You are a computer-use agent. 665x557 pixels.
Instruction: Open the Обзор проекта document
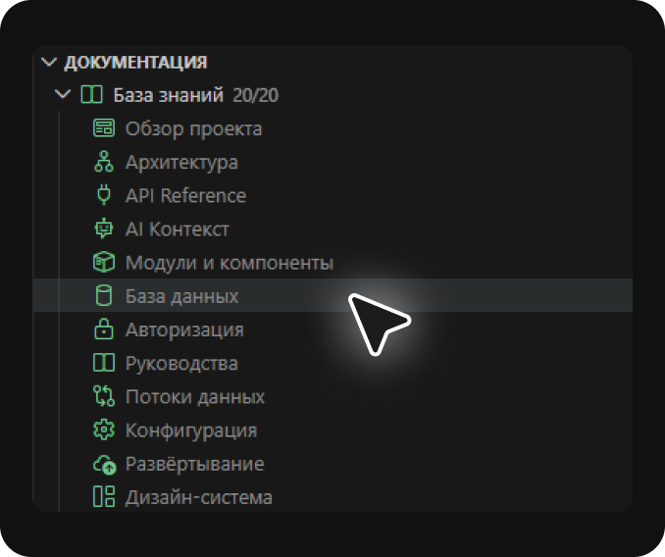click(x=193, y=128)
